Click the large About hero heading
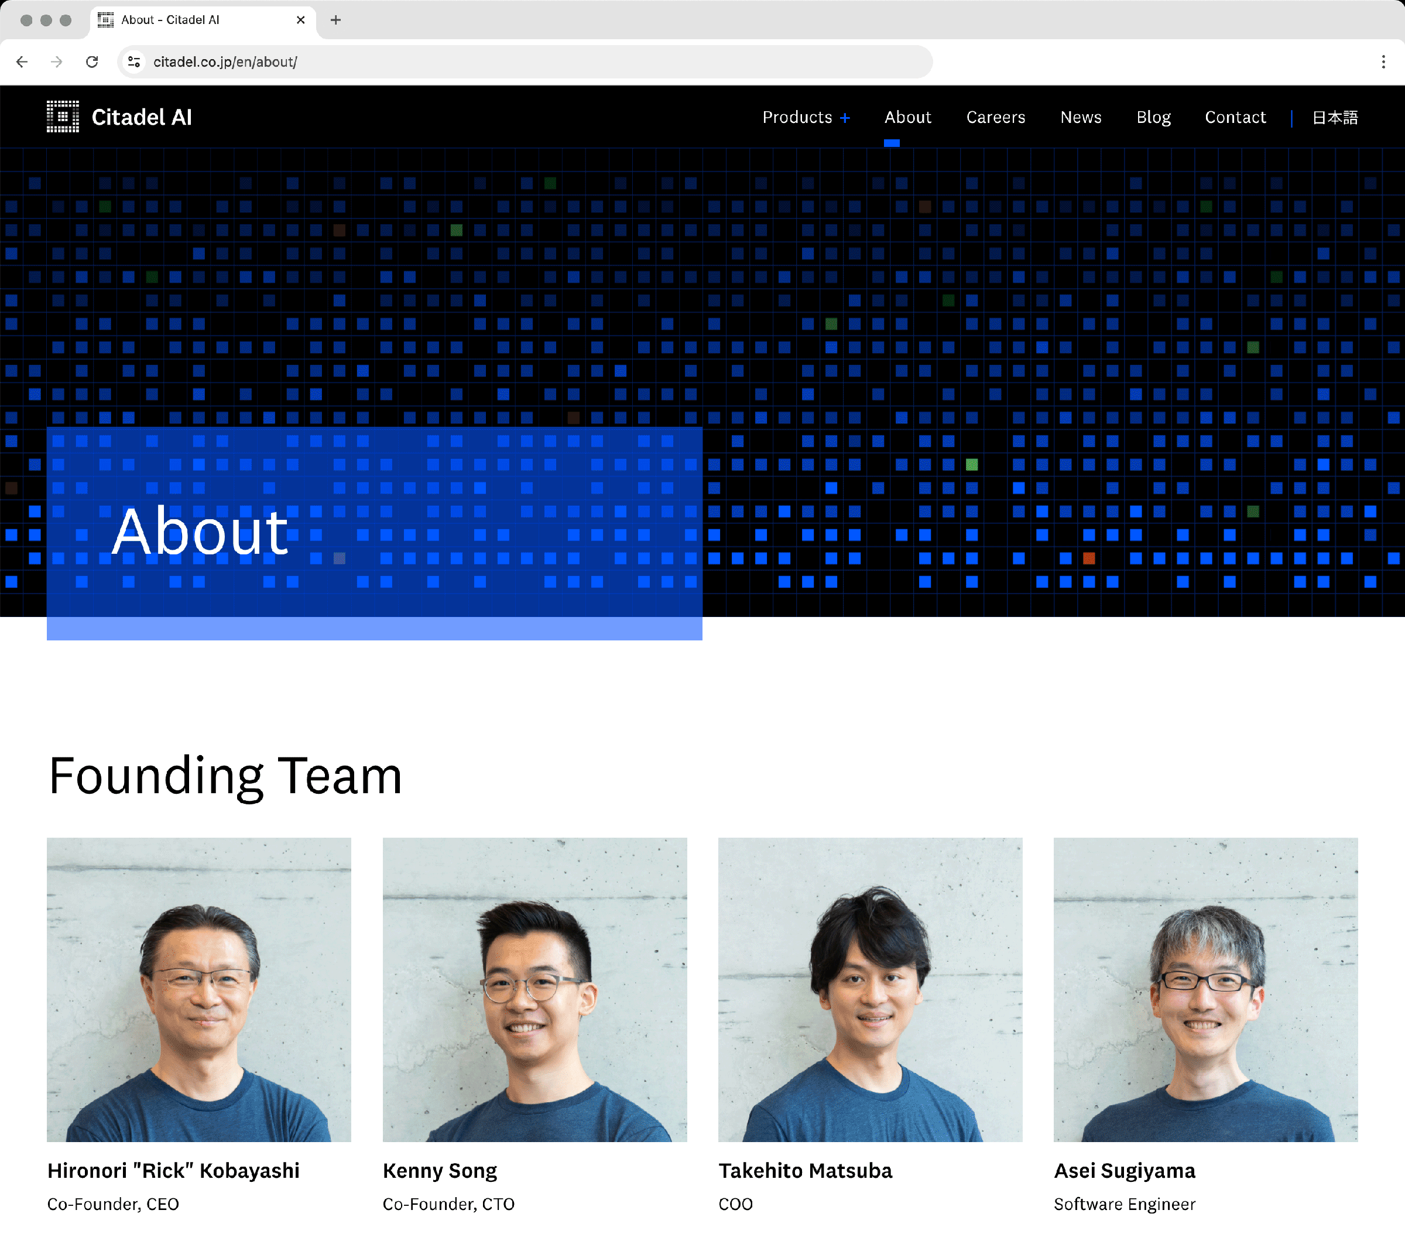This screenshot has height=1234, width=1405. 200,531
